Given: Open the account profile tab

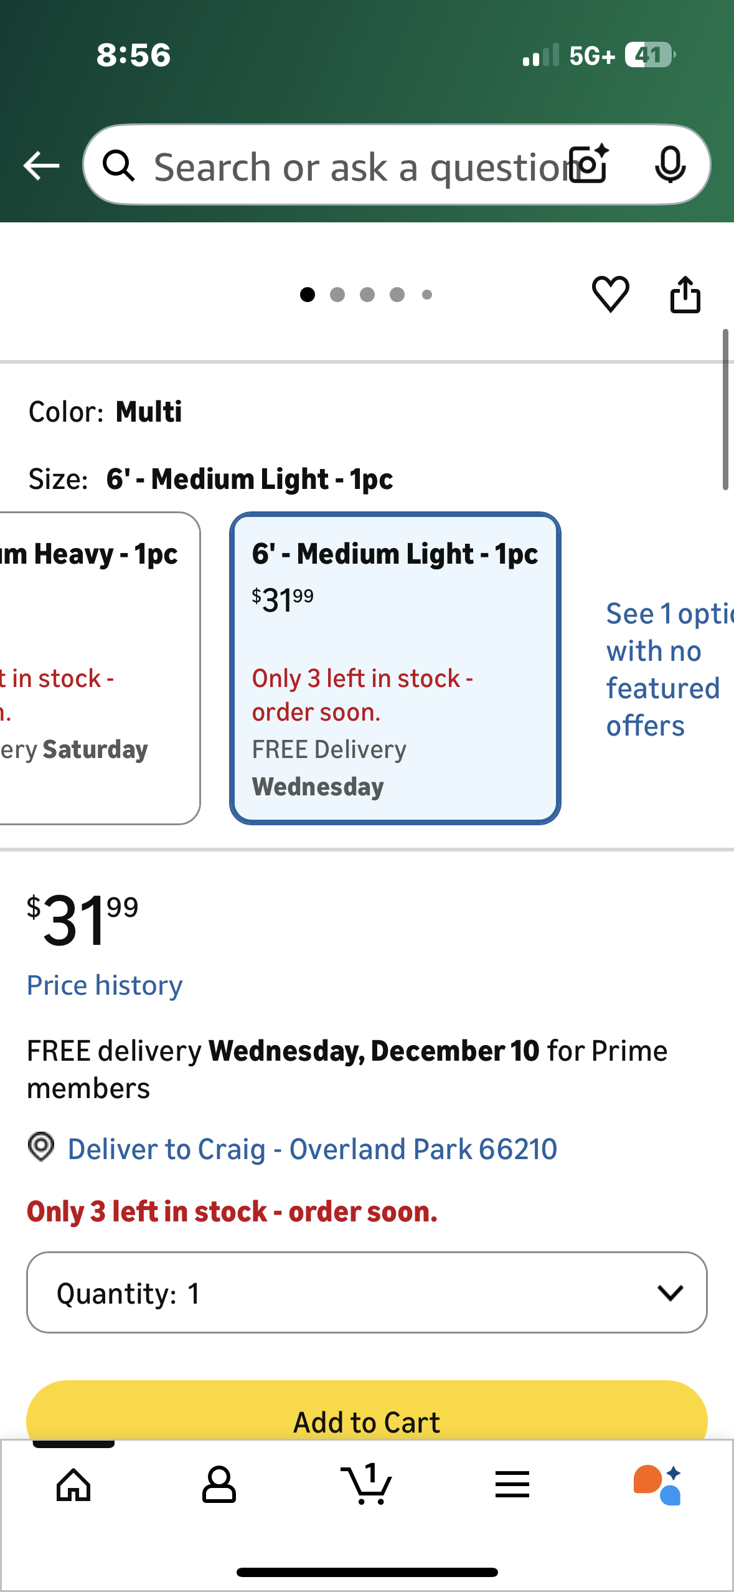Looking at the screenshot, I should click(x=219, y=1485).
